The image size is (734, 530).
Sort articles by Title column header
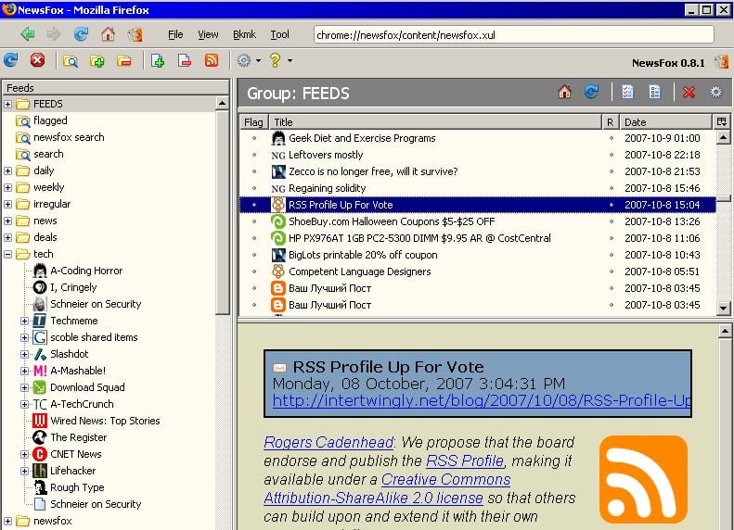click(x=435, y=122)
